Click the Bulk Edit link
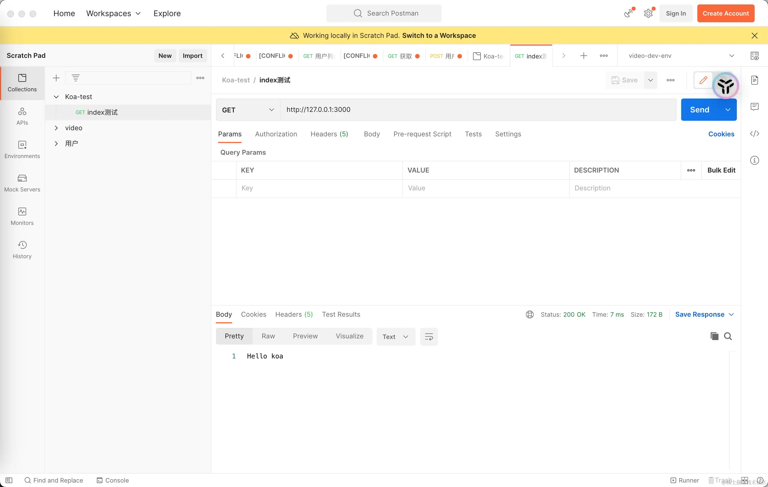 coord(721,170)
